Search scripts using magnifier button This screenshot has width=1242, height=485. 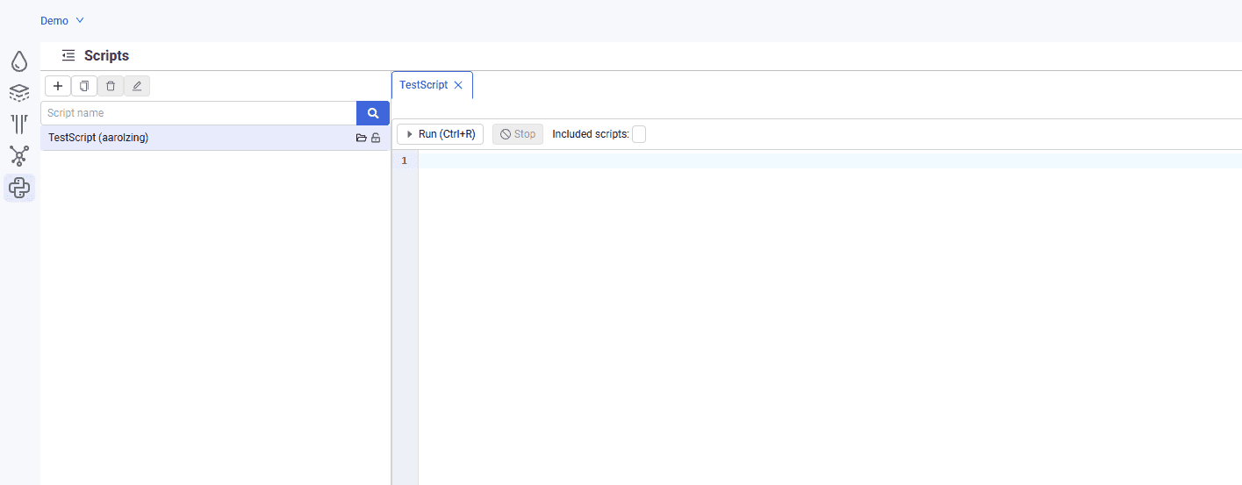pyautogui.click(x=373, y=113)
